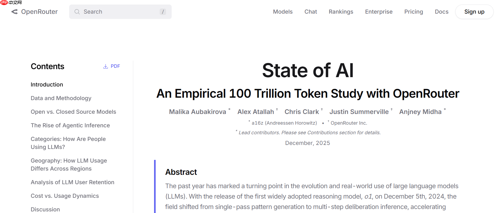
Task: Open the Data and Methodology section
Action: coord(61,98)
